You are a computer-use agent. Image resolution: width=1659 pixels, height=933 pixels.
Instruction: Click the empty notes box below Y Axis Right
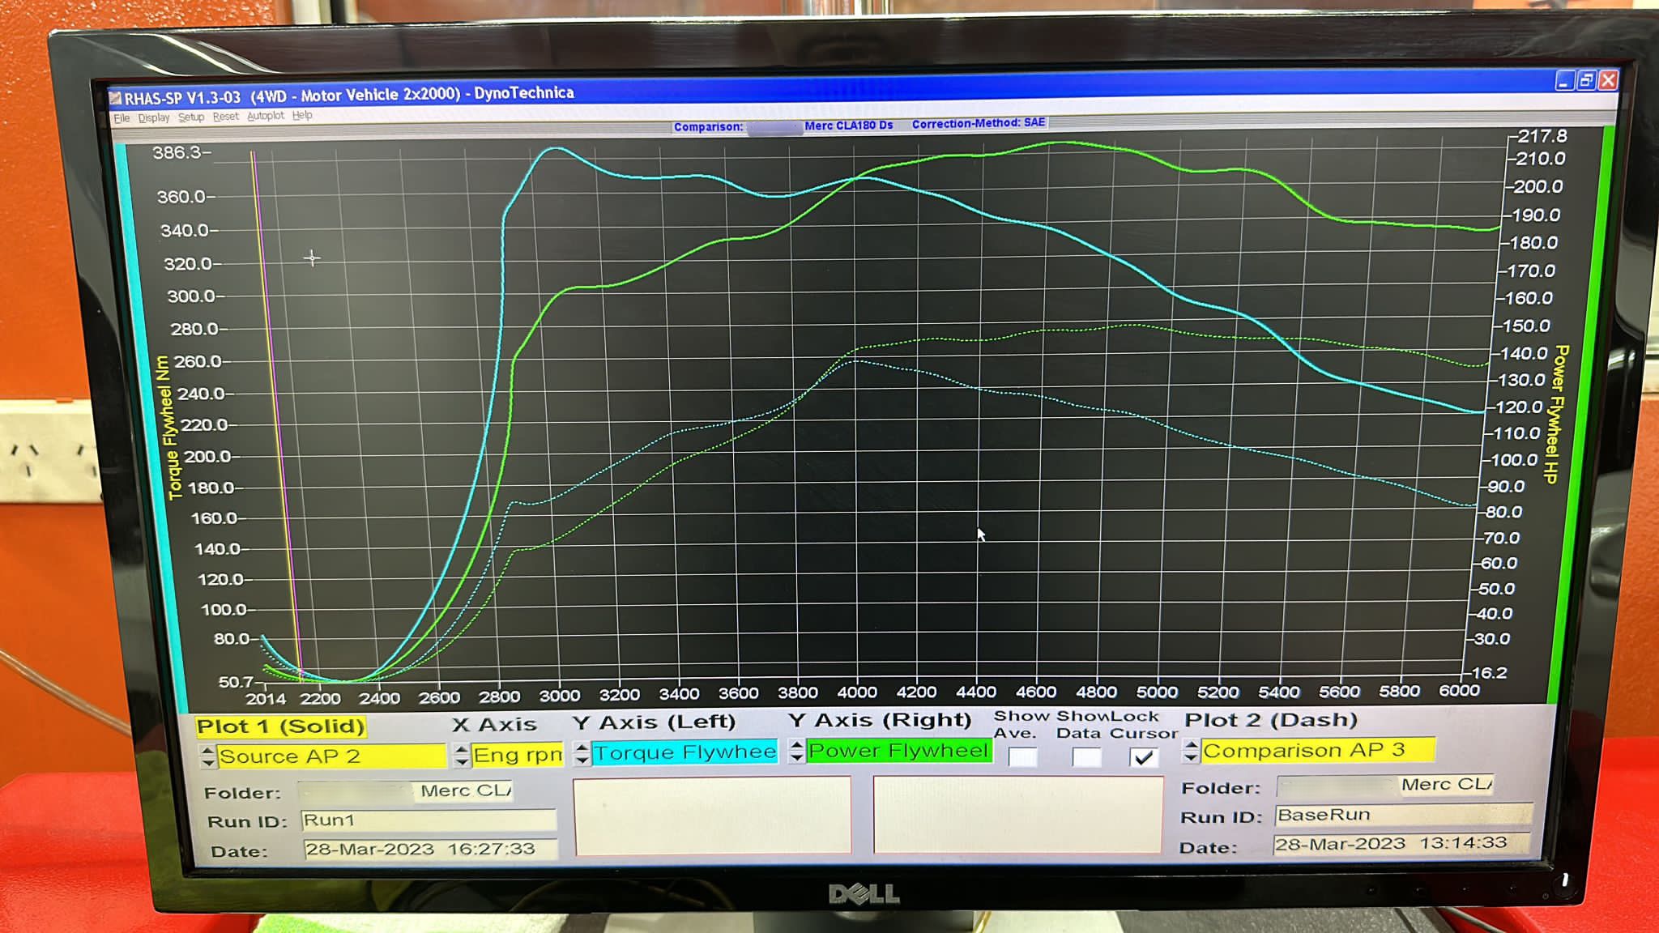pos(1018,814)
